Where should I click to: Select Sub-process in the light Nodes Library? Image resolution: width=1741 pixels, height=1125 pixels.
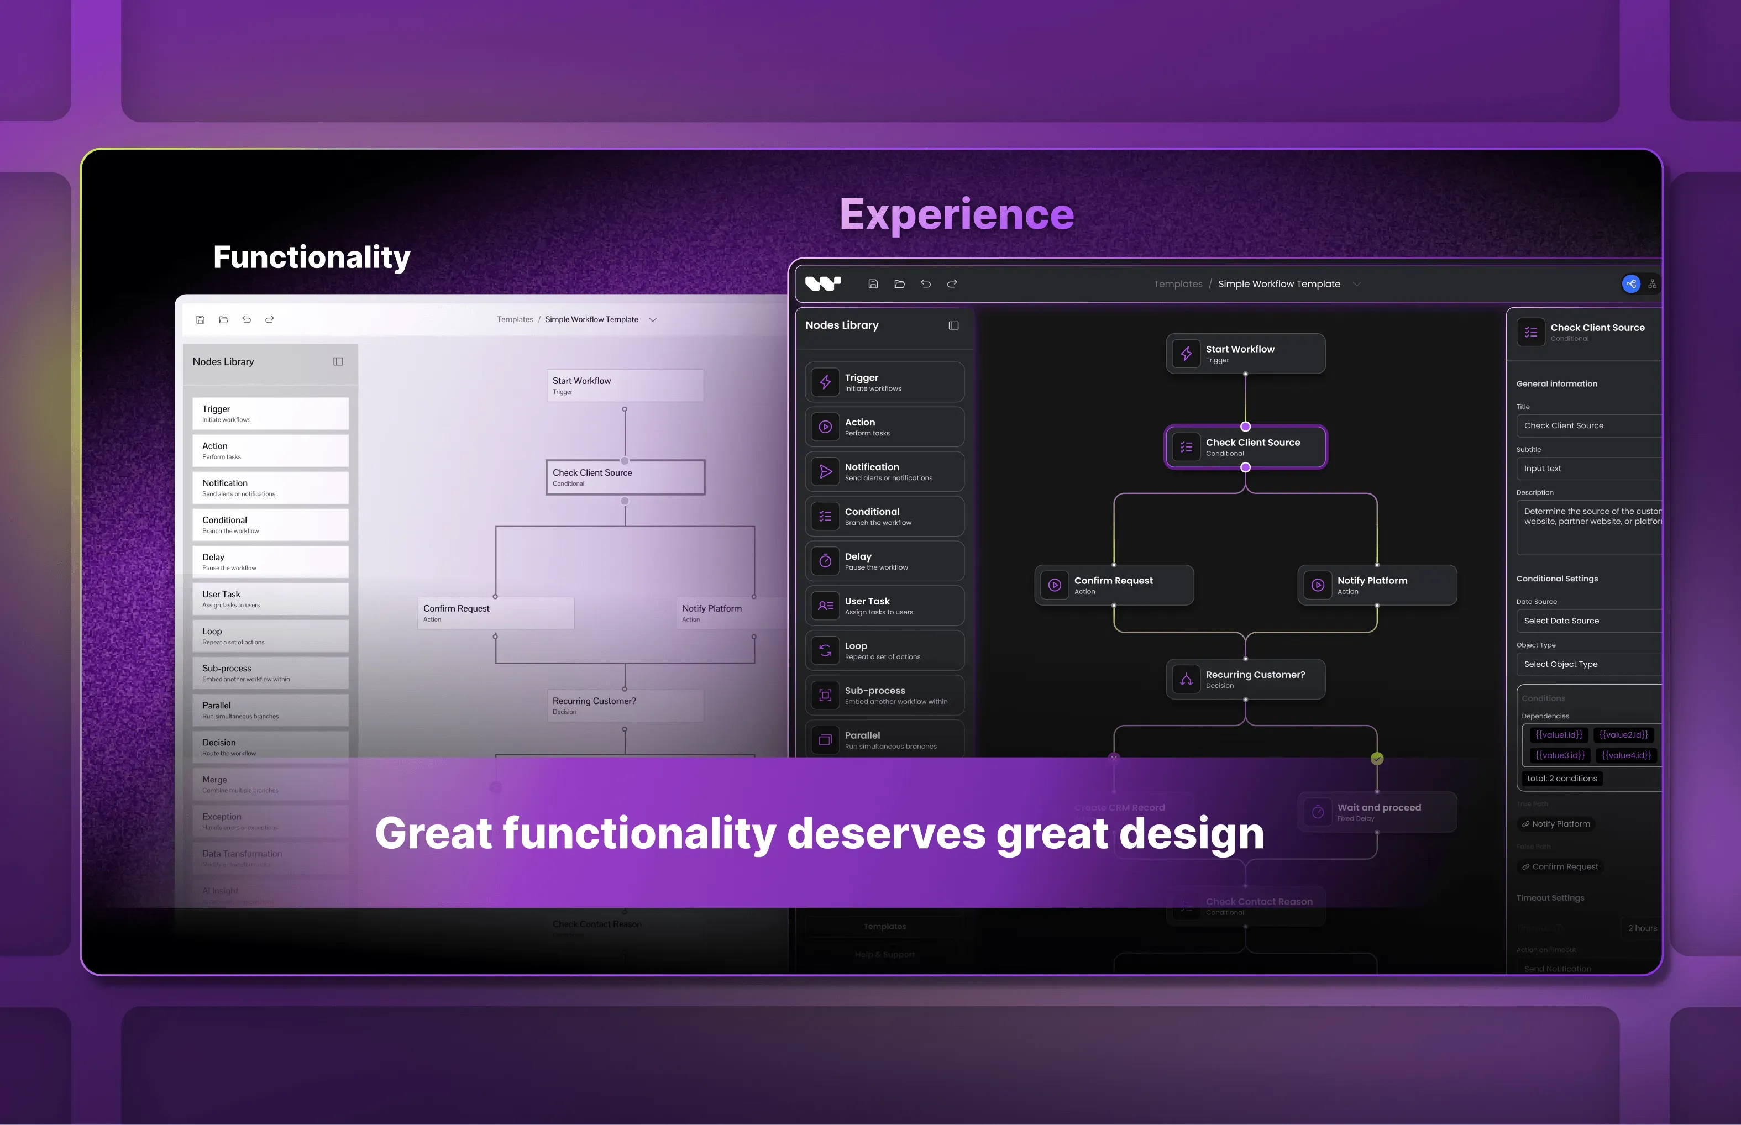pos(270,674)
